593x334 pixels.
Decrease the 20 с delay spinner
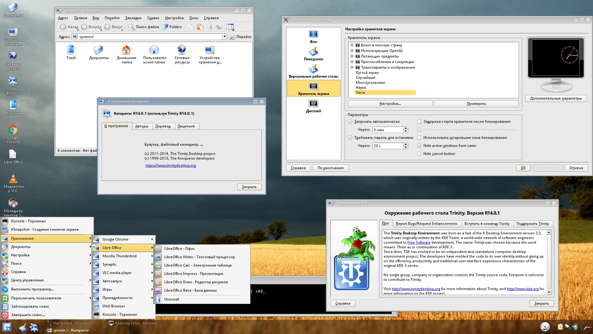[x=406, y=148]
